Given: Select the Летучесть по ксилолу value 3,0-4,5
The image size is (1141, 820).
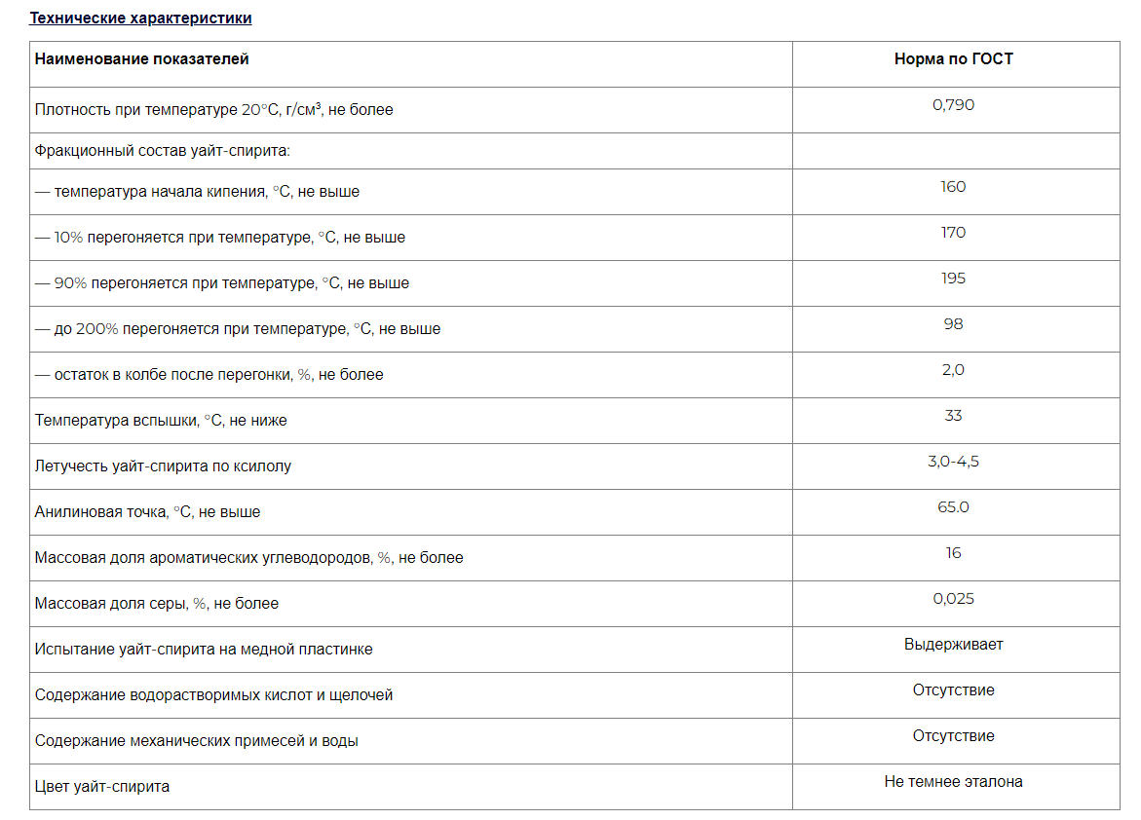Looking at the screenshot, I should [953, 462].
